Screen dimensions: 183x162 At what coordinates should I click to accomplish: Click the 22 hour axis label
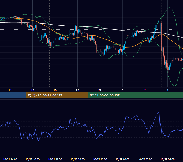(100, 90)
